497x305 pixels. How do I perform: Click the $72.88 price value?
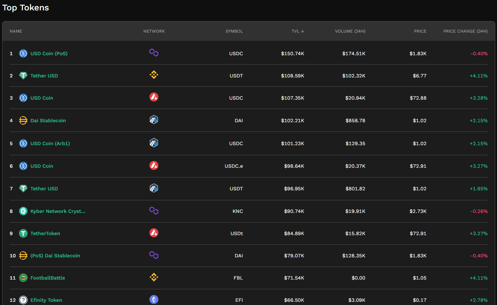(418, 98)
